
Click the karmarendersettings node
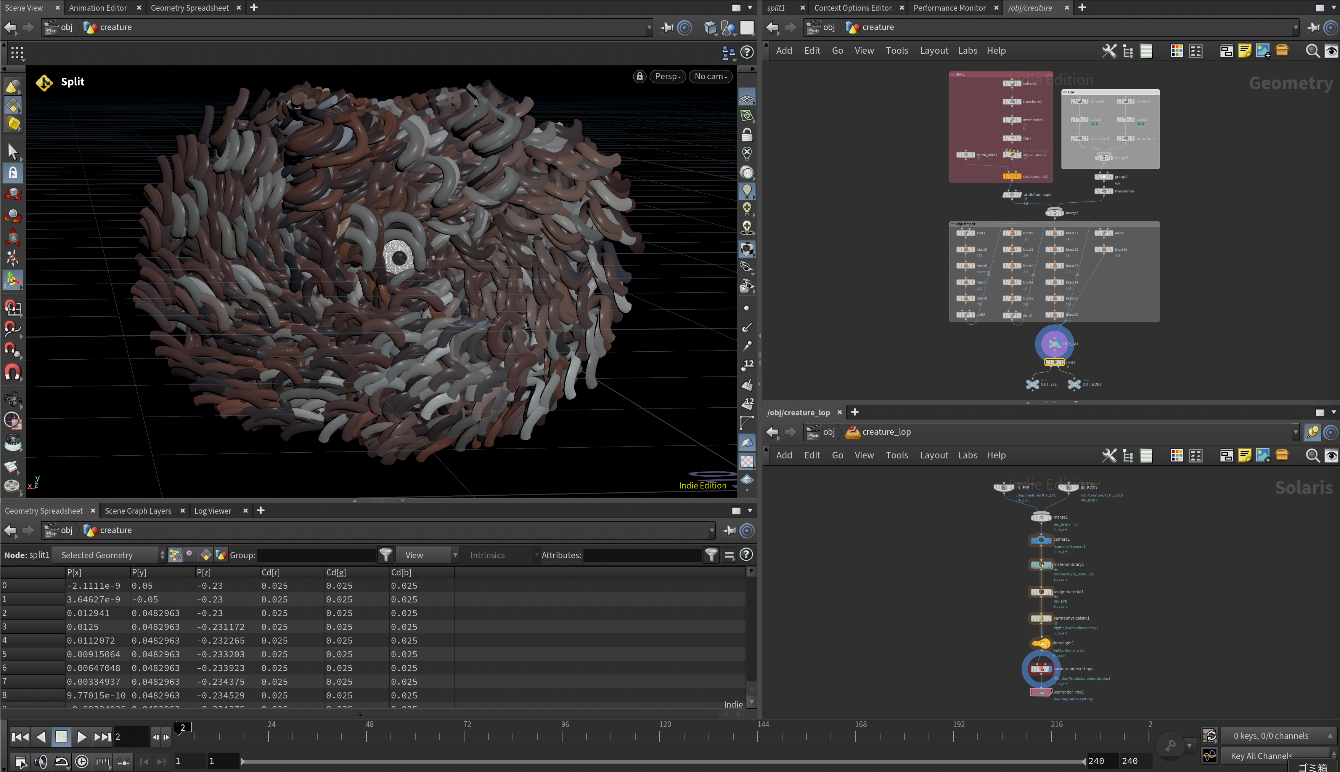coord(1041,669)
